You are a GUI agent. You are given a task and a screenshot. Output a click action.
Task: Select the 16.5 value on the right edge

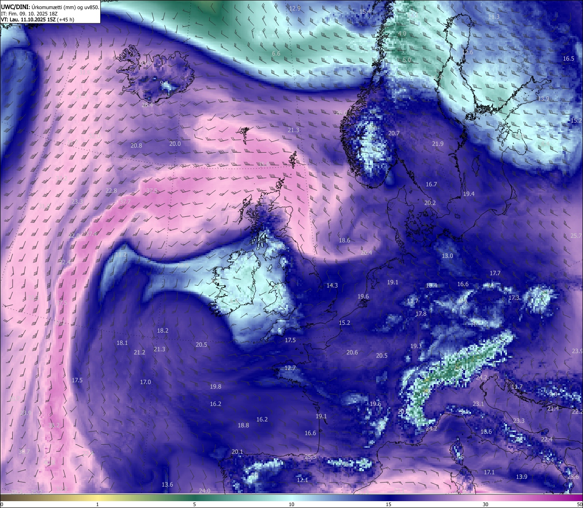point(568,59)
